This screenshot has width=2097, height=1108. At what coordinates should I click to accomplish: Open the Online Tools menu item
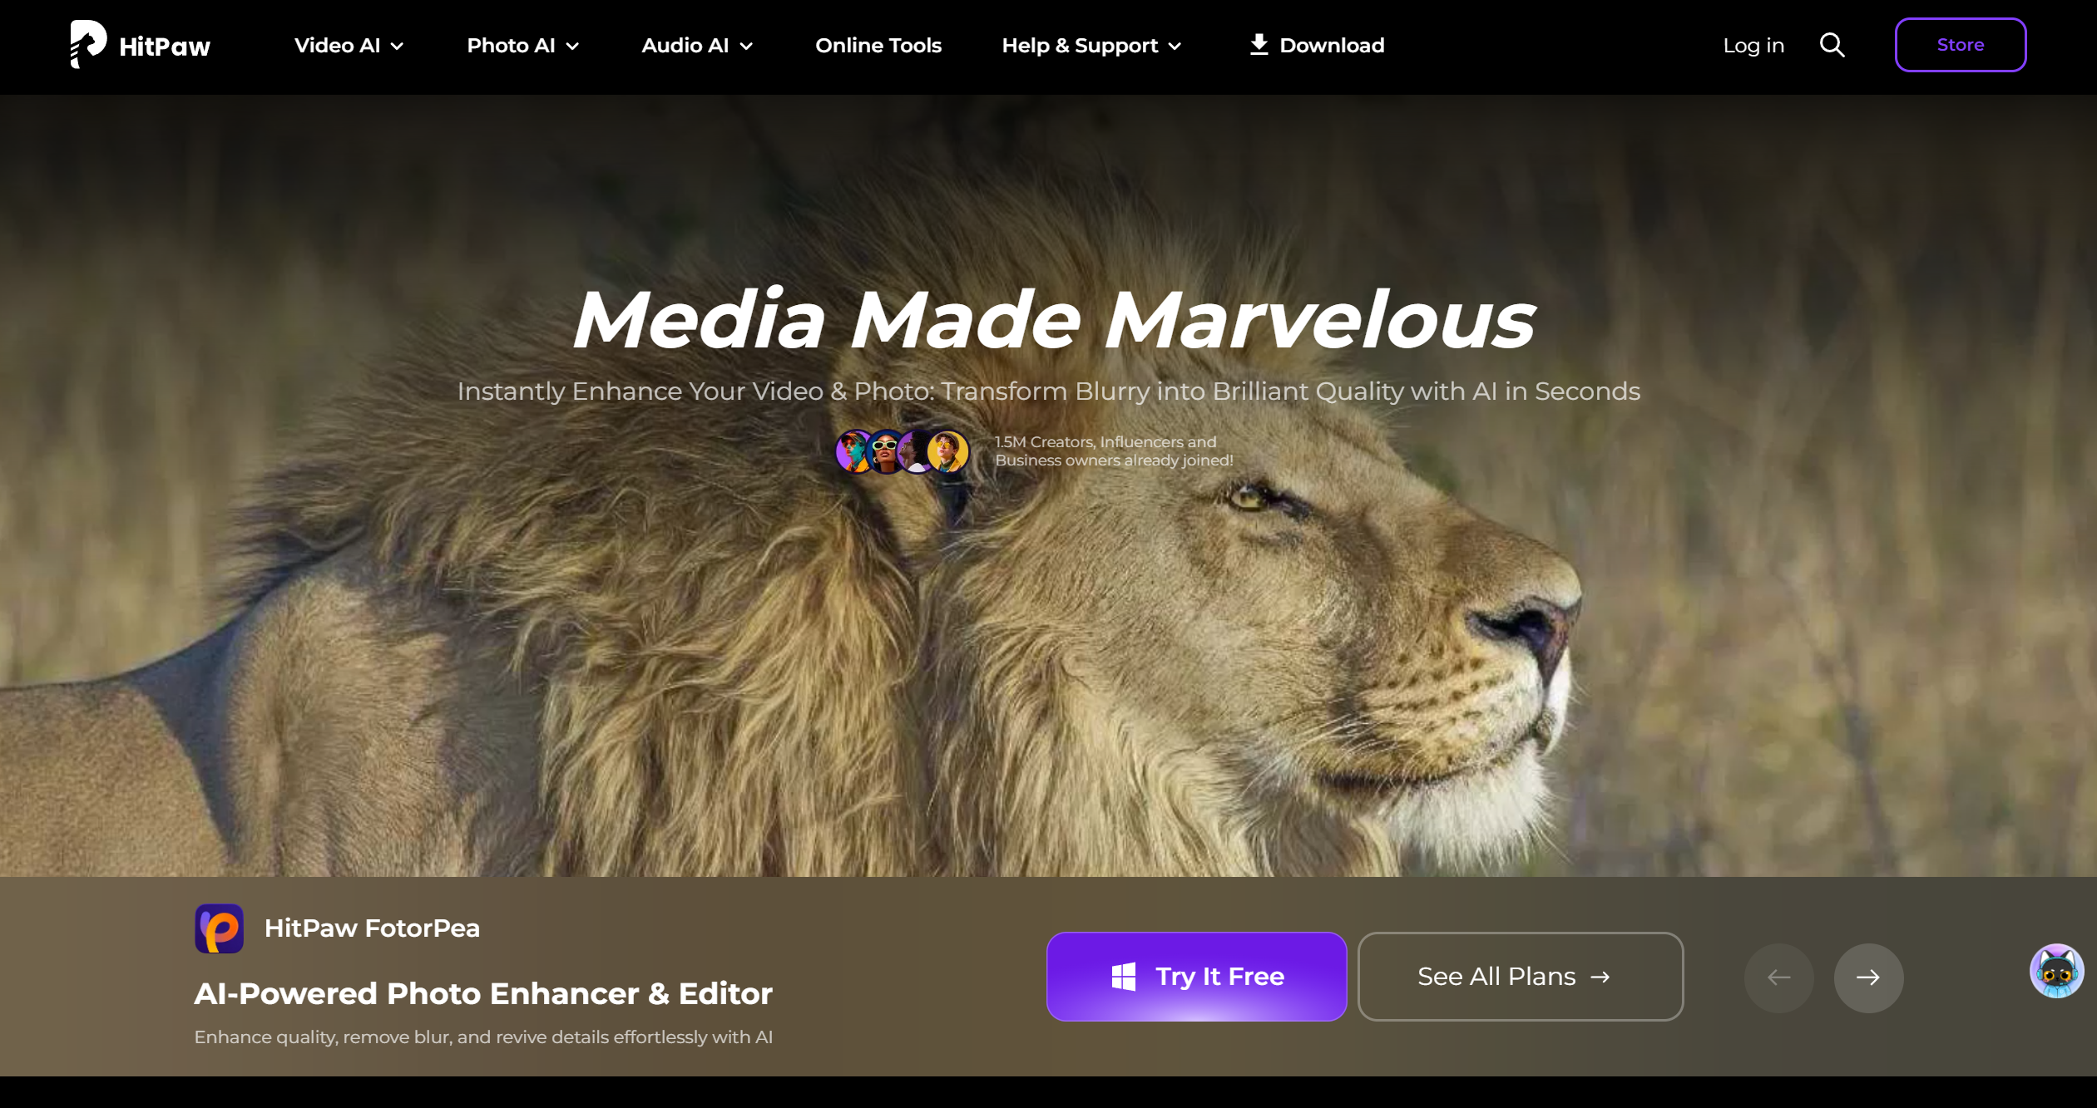pos(878,46)
